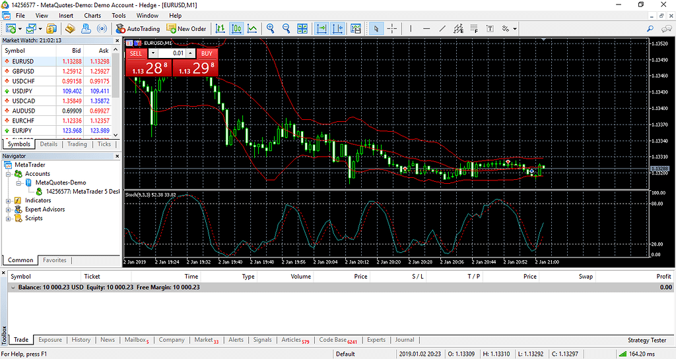Toggle the AutoTrading button
Viewport: 676px width, 359px height.
click(138, 29)
